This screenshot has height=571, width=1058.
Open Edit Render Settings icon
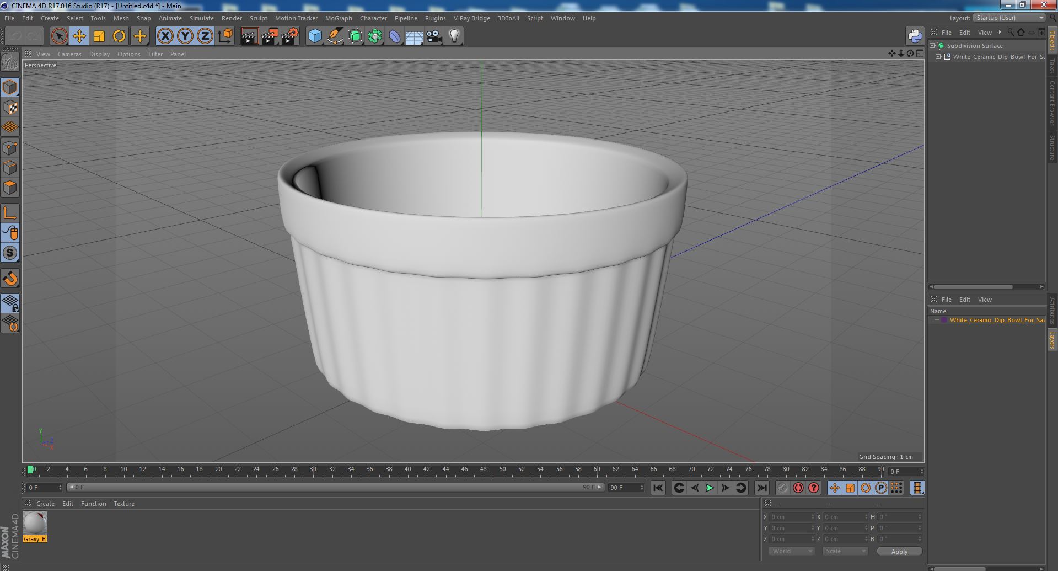click(x=290, y=36)
